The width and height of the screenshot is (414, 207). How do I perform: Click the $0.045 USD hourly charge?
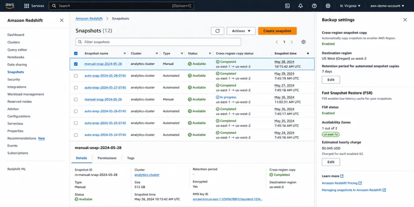[331, 148]
